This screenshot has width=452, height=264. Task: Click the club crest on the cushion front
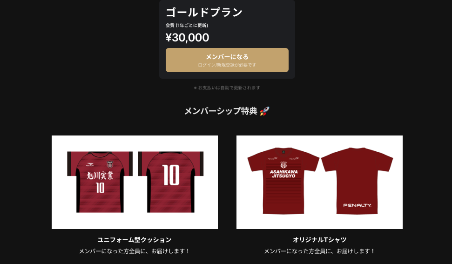tap(110, 164)
